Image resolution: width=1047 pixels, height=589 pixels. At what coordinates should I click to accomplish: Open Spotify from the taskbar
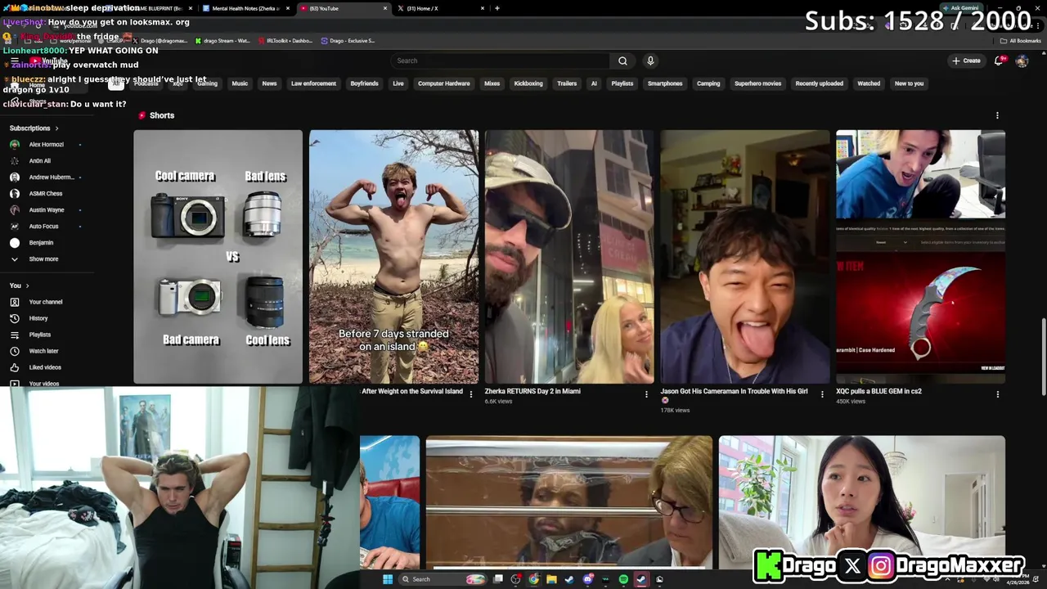(x=623, y=579)
